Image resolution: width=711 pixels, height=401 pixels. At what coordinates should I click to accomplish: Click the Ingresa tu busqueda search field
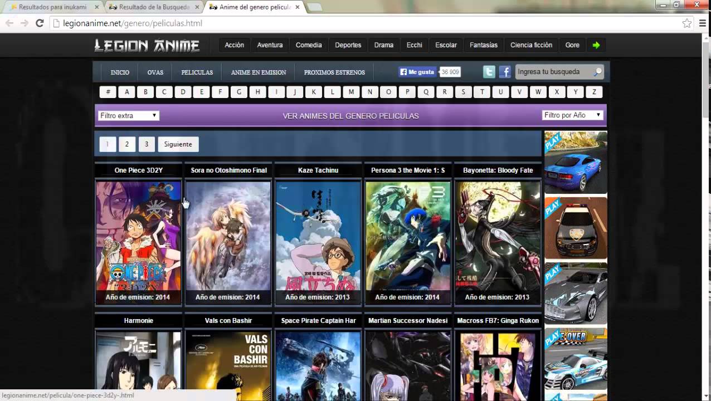(x=554, y=72)
